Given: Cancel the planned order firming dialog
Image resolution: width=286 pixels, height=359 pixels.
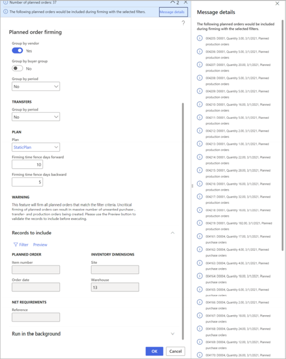Looking at the screenshot, I should [176, 351].
